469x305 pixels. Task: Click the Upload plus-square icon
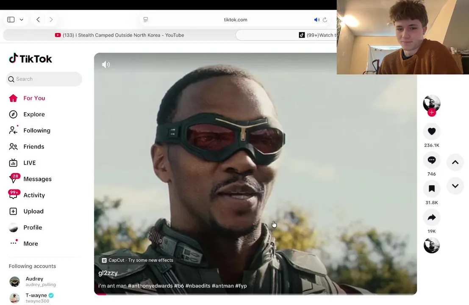pyautogui.click(x=13, y=211)
